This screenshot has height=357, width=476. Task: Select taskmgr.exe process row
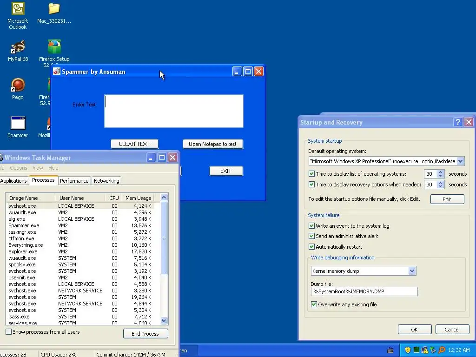coord(80,232)
